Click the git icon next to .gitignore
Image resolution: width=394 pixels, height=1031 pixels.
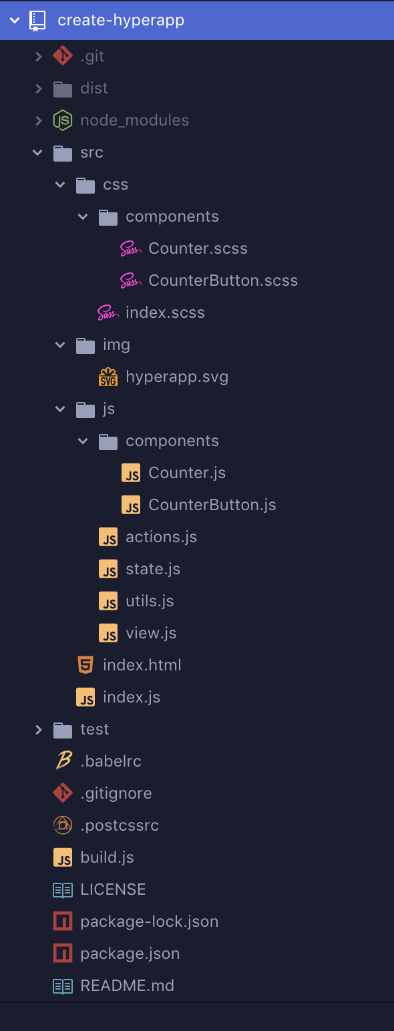pos(63,793)
